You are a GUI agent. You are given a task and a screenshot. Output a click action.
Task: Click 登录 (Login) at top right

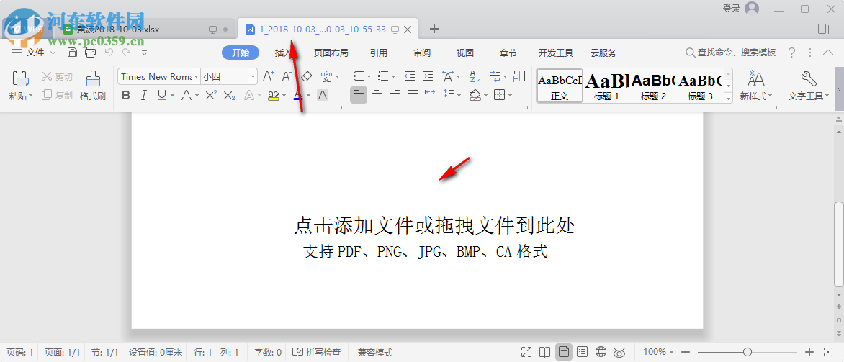click(732, 9)
